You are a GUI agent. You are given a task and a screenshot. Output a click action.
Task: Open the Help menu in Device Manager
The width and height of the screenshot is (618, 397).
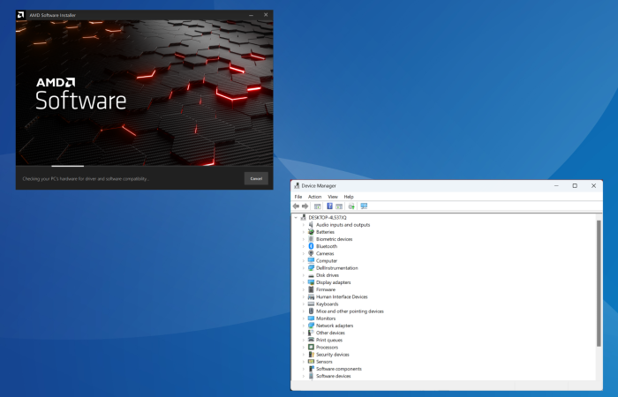[x=349, y=197]
